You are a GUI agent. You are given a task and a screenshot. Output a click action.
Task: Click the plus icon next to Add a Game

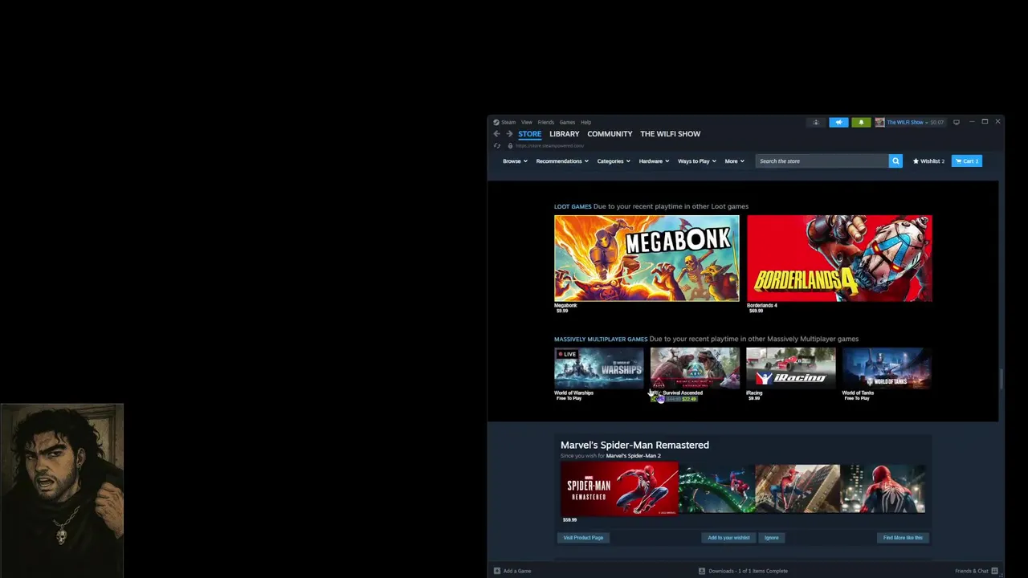pos(497,571)
